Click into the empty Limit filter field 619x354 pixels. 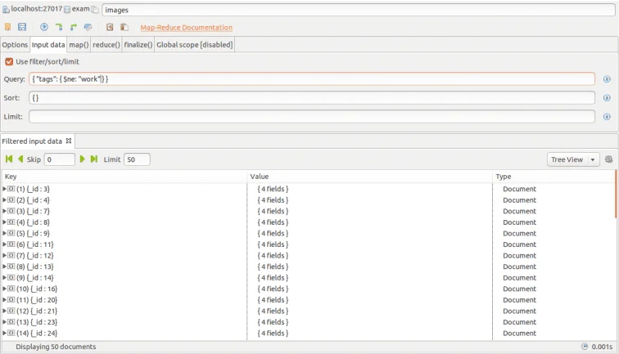312,117
